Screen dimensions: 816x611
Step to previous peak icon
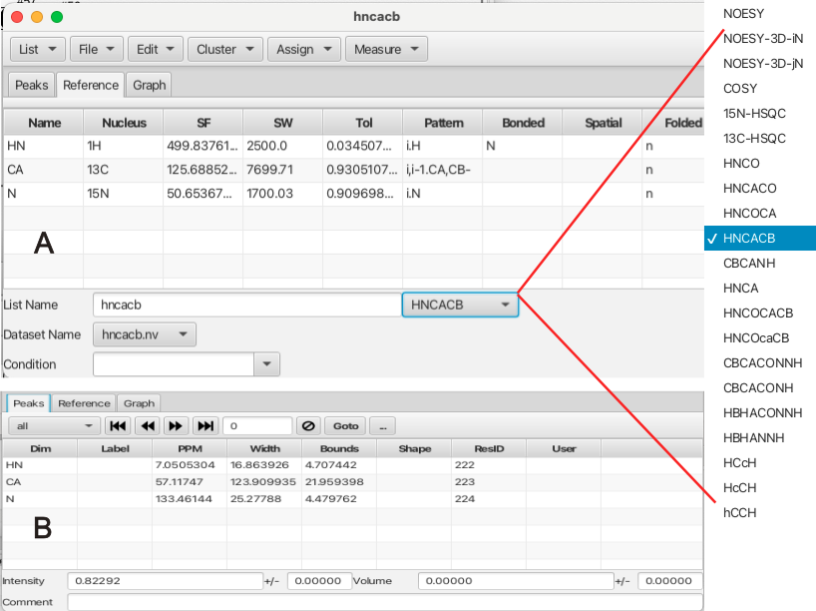pyautogui.click(x=147, y=426)
